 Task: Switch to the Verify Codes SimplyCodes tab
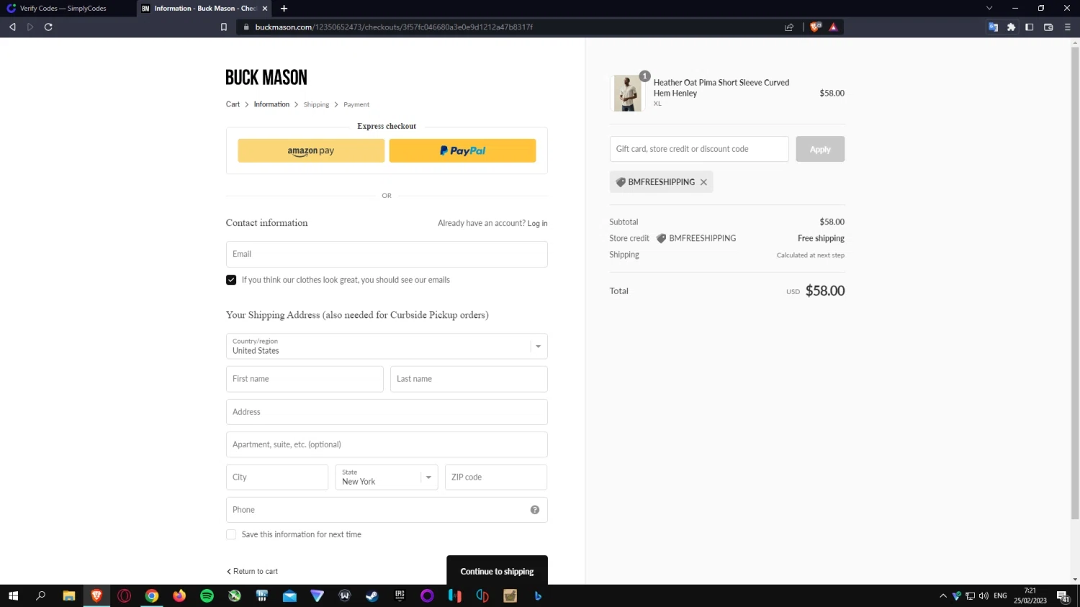(67, 9)
